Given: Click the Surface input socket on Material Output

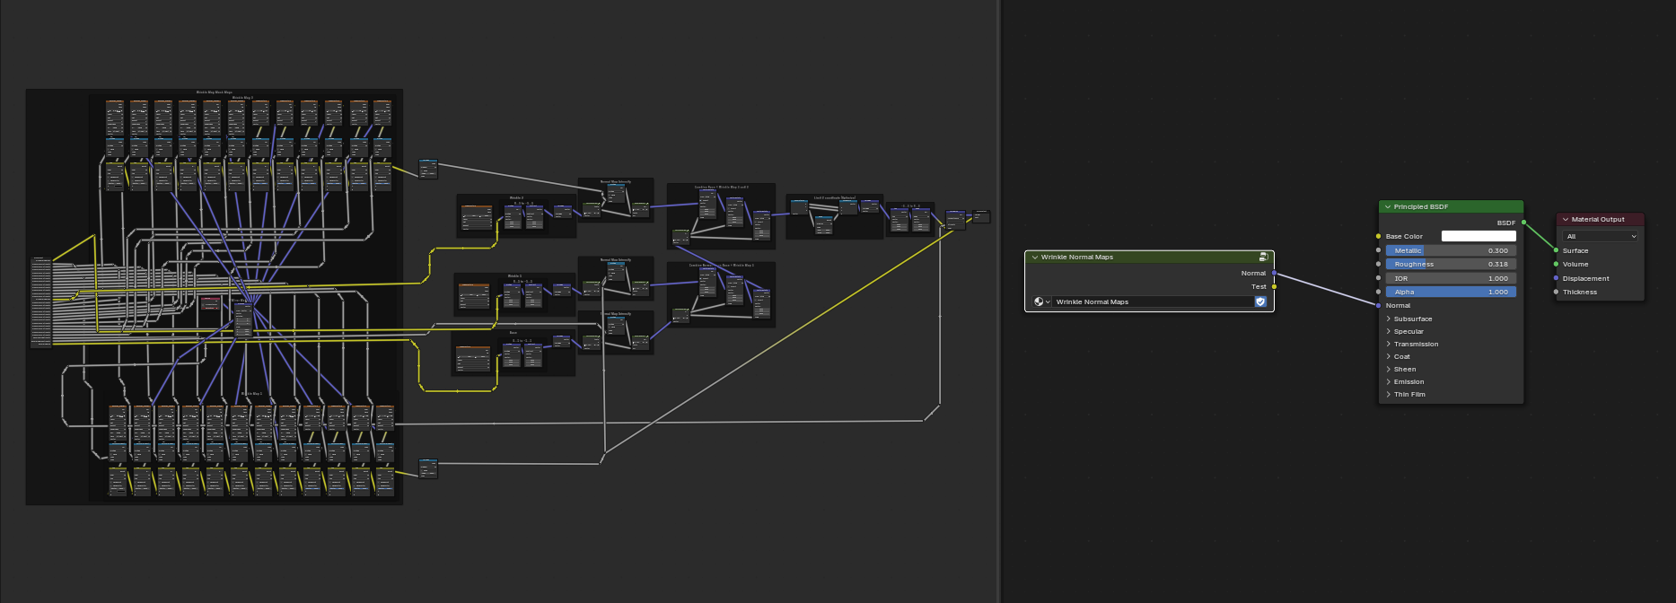Looking at the screenshot, I should click(1556, 251).
